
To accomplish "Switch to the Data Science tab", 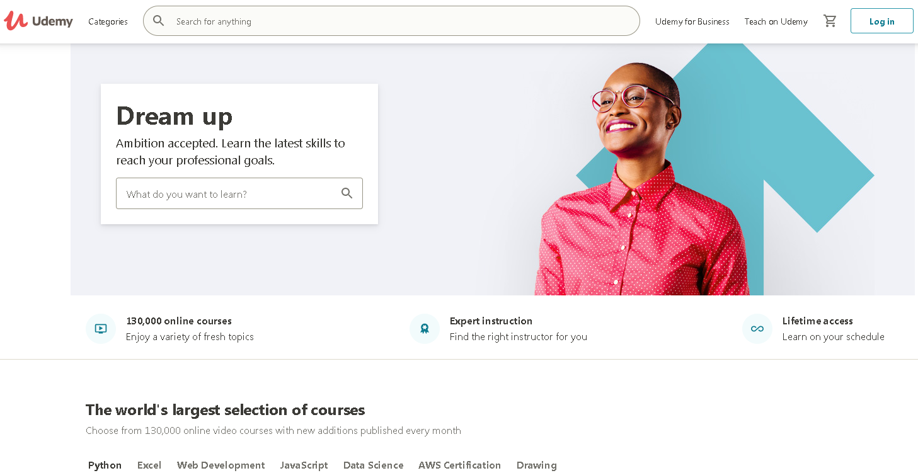I will [x=373, y=465].
